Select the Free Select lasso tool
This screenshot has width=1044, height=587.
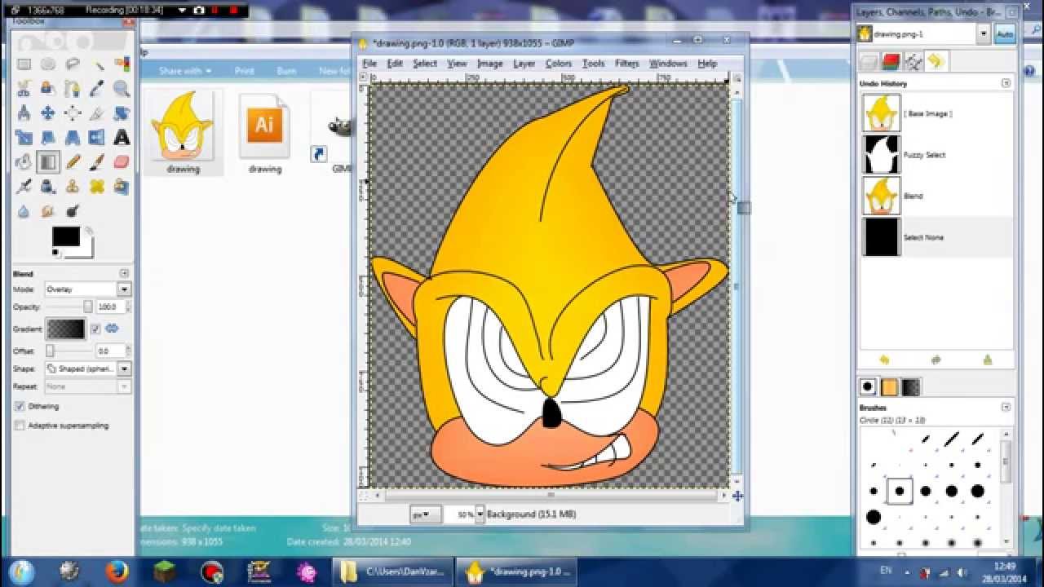click(73, 64)
